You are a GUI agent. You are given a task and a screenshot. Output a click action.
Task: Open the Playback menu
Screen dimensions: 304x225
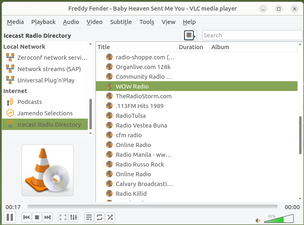click(x=43, y=22)
